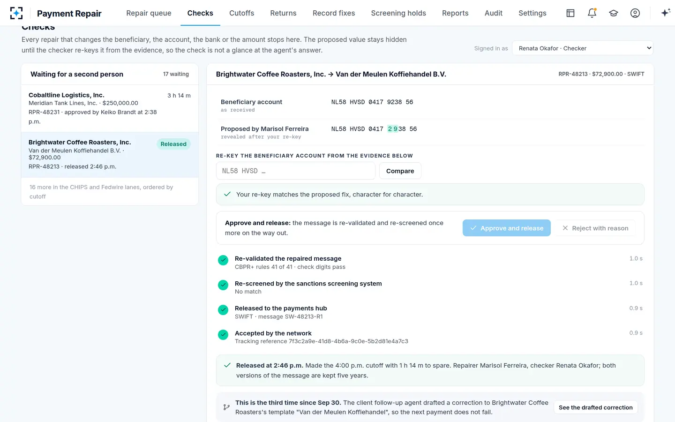The height and width of the screenshot is (422, 675).
Task: Click the "3 h 14 m" time remaining
Action: [x=179, y=96]
